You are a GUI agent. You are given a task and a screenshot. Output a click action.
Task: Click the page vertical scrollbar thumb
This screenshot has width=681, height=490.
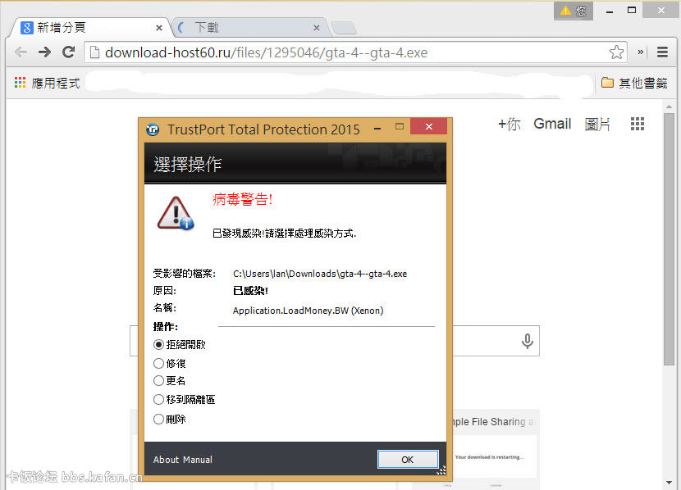click(x=669, y=239)
